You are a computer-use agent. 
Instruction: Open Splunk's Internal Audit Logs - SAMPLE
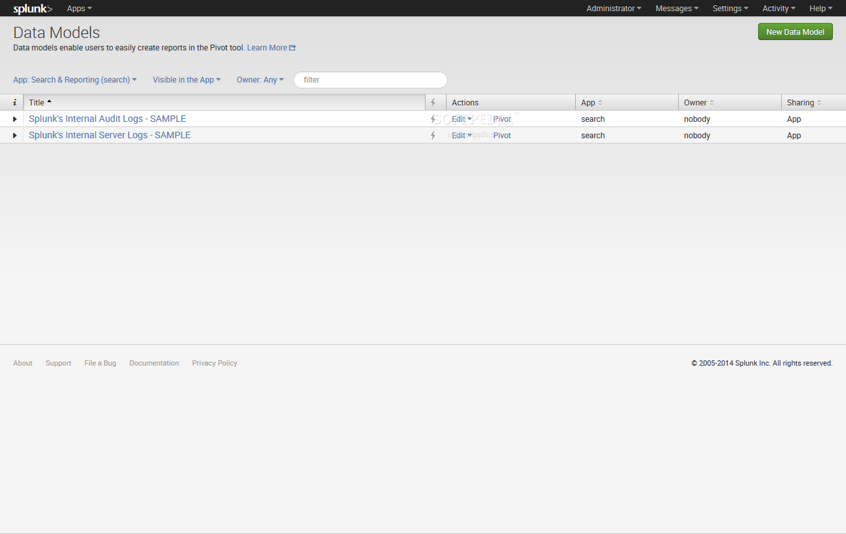108,119
